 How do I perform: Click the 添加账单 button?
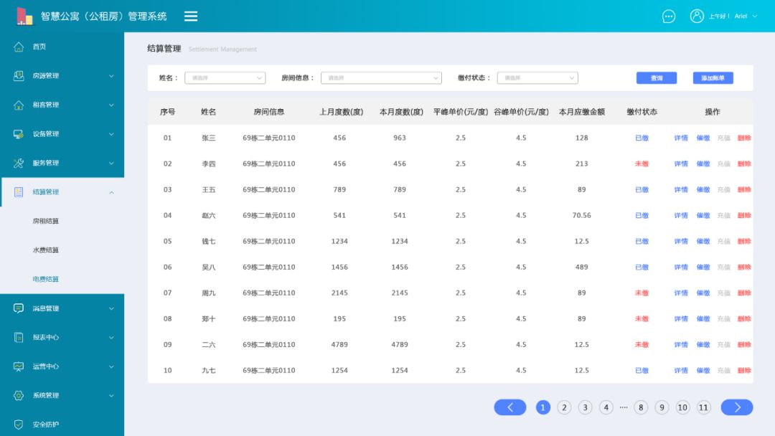(x=713, y=77)
